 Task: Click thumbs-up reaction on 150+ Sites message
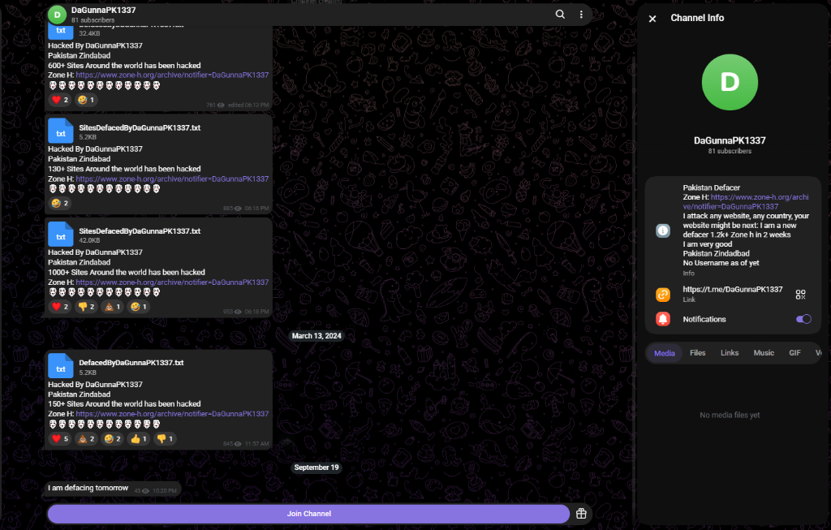(138, 438)
